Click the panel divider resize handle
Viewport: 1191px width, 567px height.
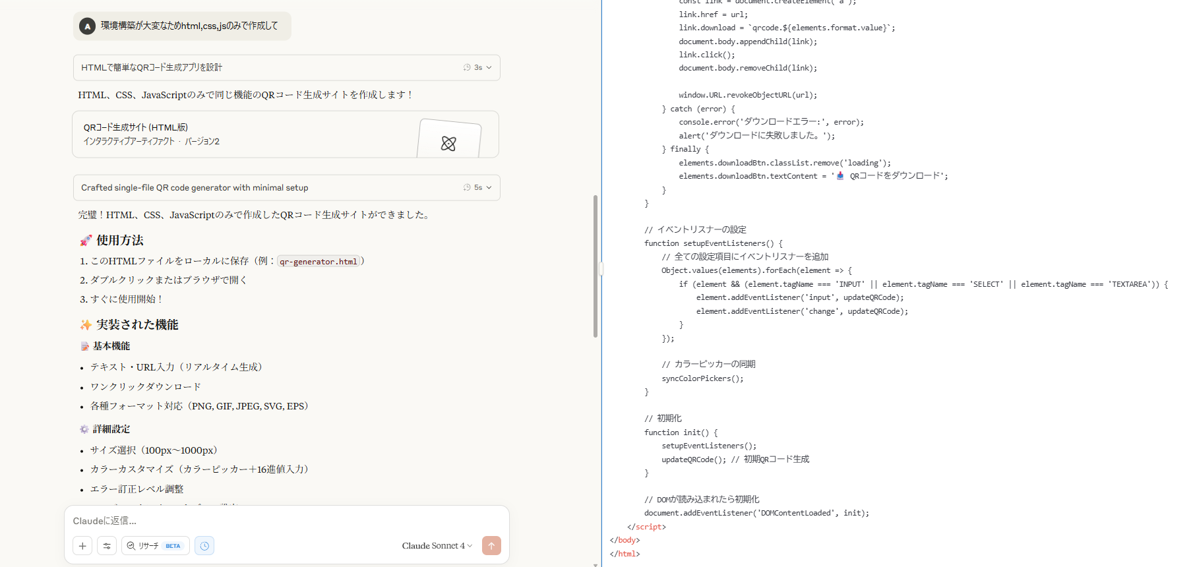click(x=601, y=268)
